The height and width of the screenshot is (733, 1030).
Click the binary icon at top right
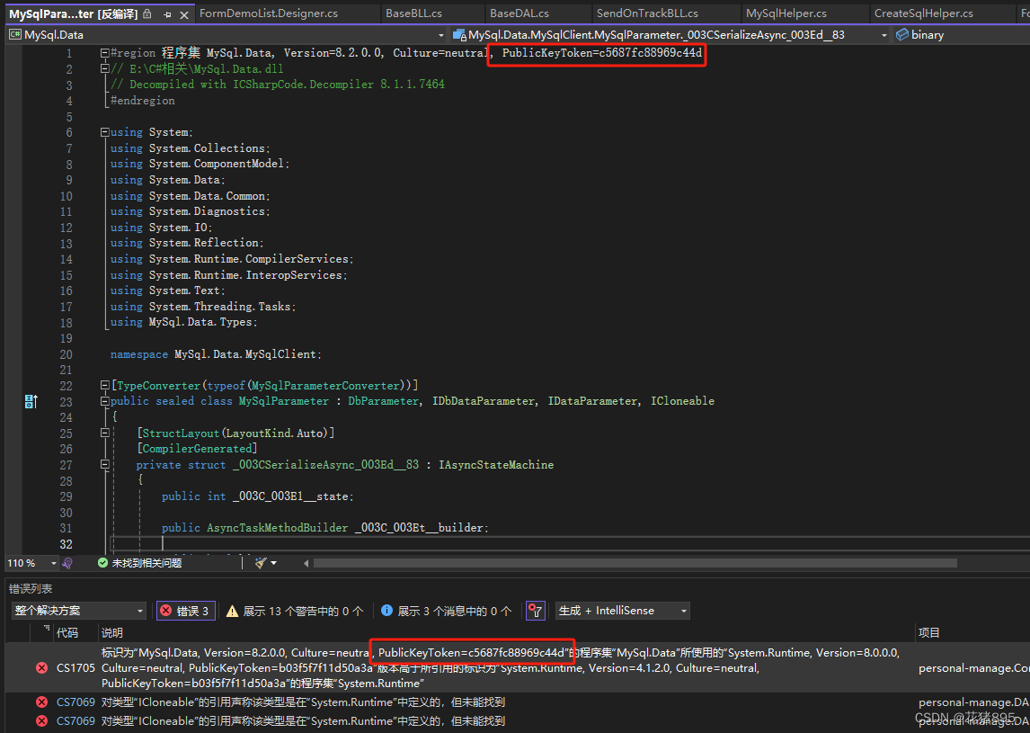pyautogui.click(x=901, y=35)
